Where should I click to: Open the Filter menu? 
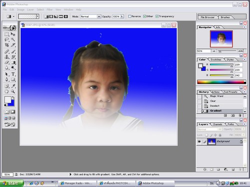(49, 9)
